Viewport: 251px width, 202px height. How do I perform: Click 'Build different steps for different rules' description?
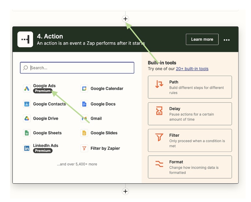(196, 90)
